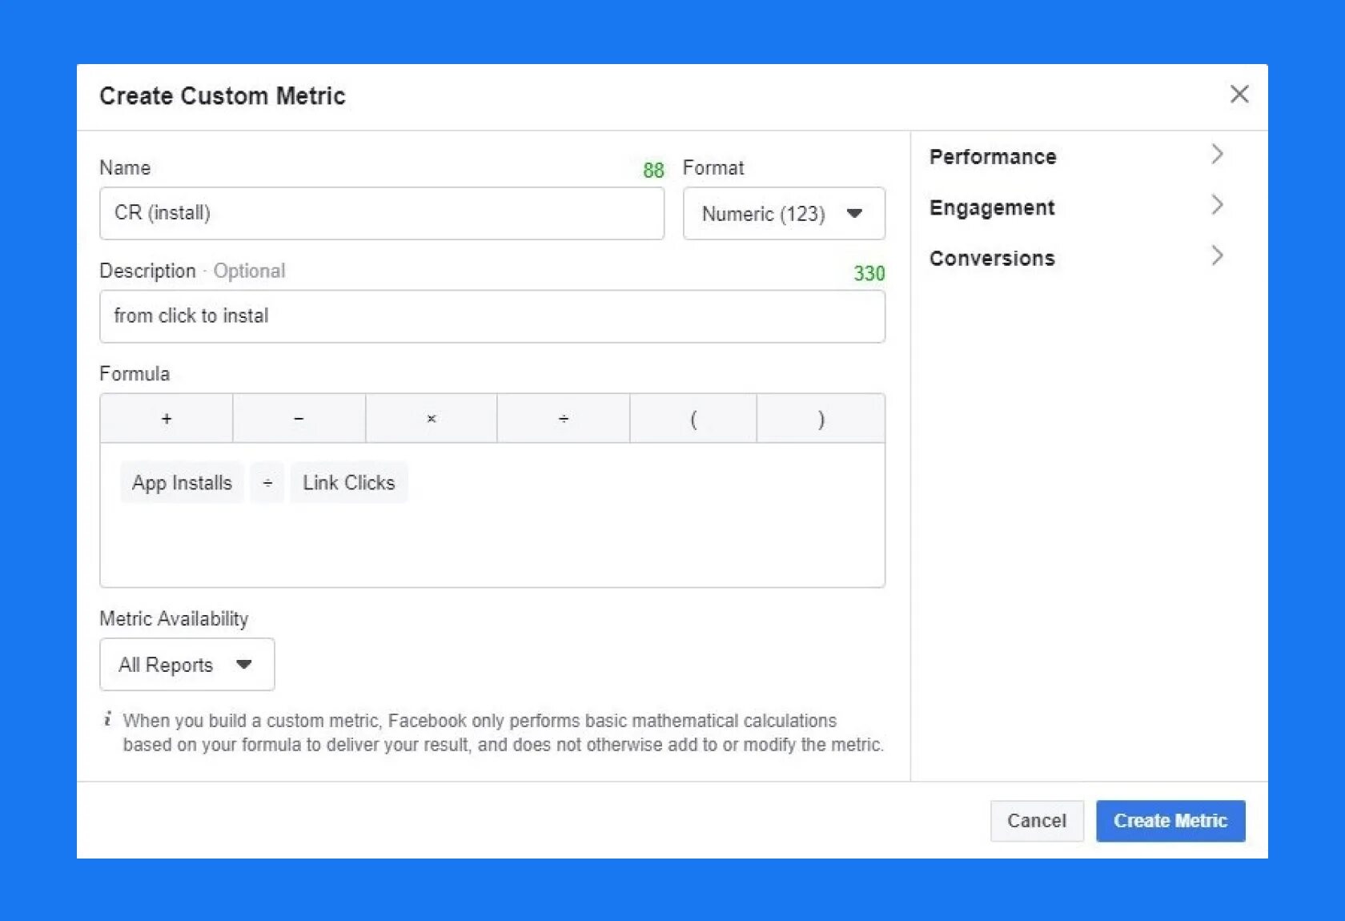1345x921 pixels.
Task: Insert the plus operator into formula
Action: click(167, 419)
